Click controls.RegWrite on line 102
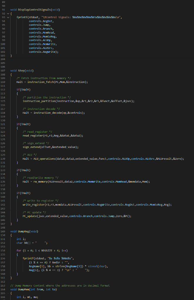This screenshot has height=300, width=194. [42, 52]
